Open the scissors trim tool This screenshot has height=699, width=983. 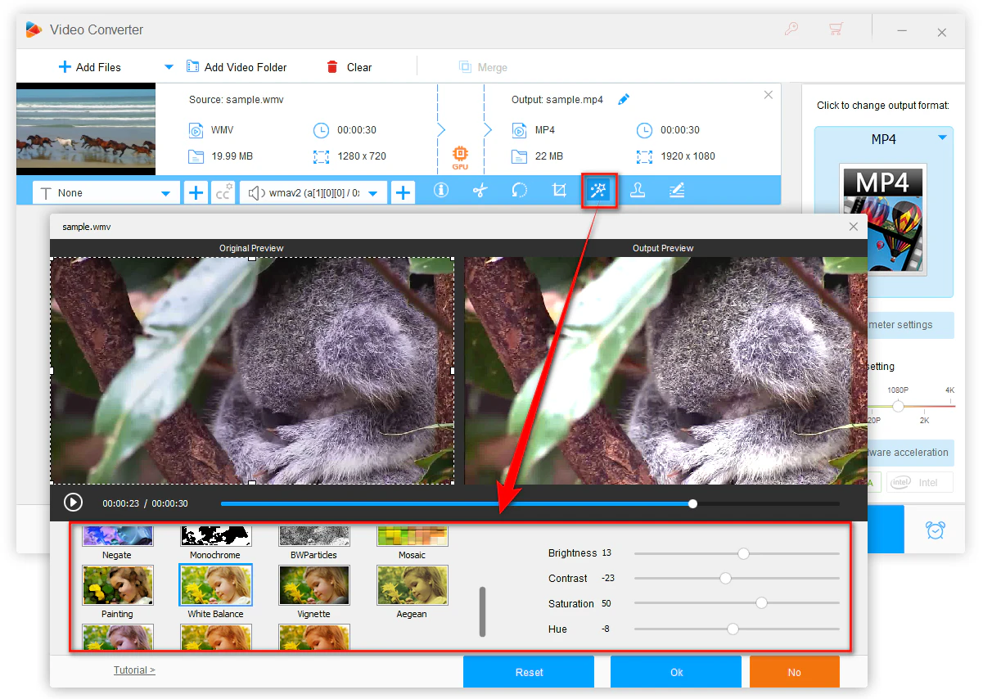pyautogui.click(x=480, y=191)
